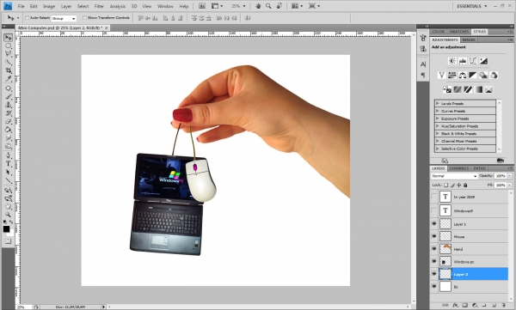Expand Exposure Presets list
516x310 pixels.
[438, 119]
